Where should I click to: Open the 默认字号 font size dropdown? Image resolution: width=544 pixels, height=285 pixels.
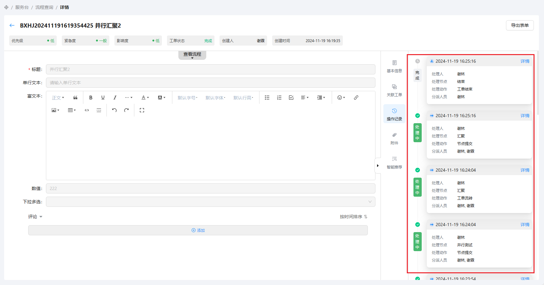[x=188, y=98]
